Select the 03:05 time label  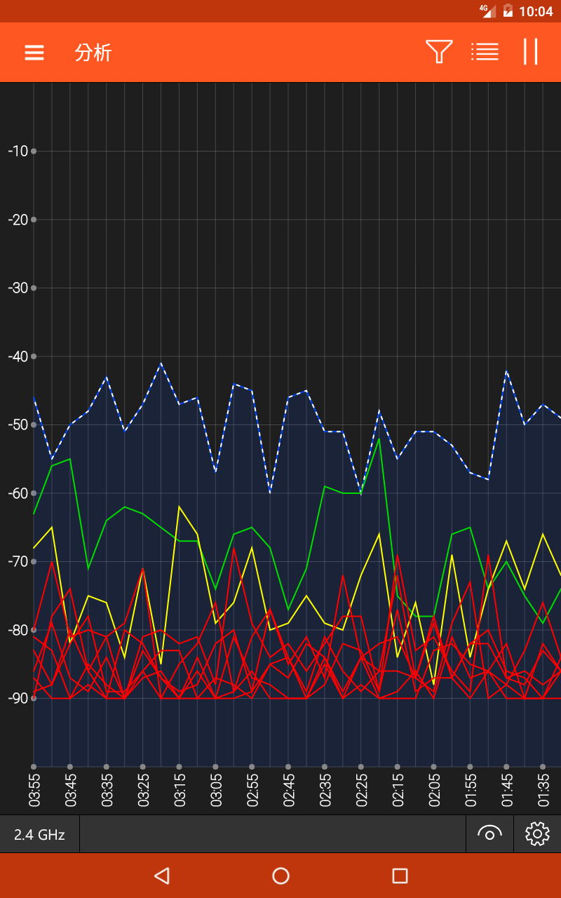click(216, 790)
